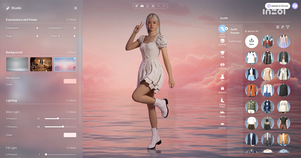Apply the white sweatshirt outfit preset

[x=284, y=107]
